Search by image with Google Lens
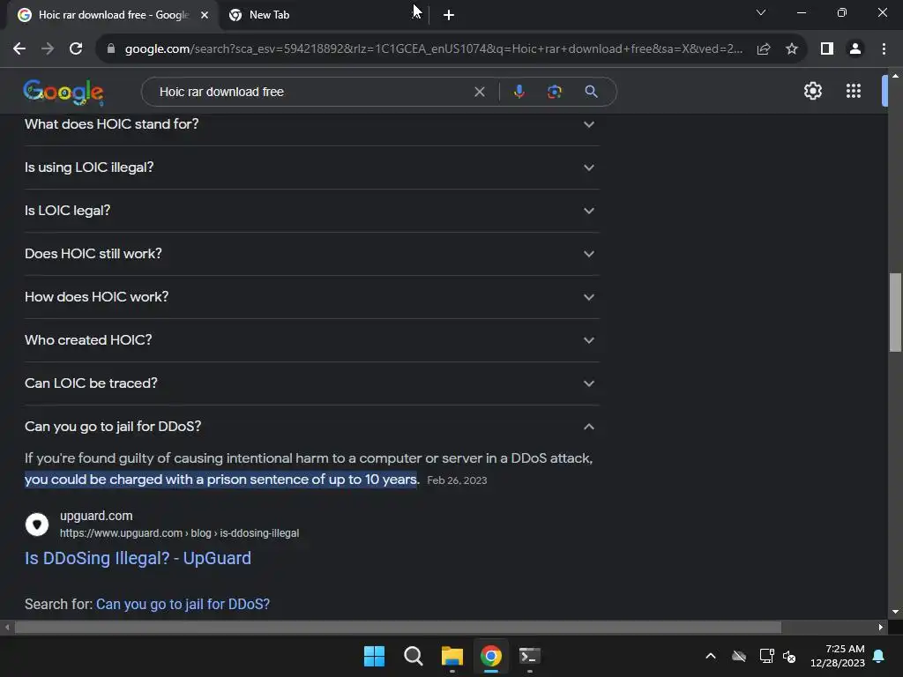 tap(555, 92)
